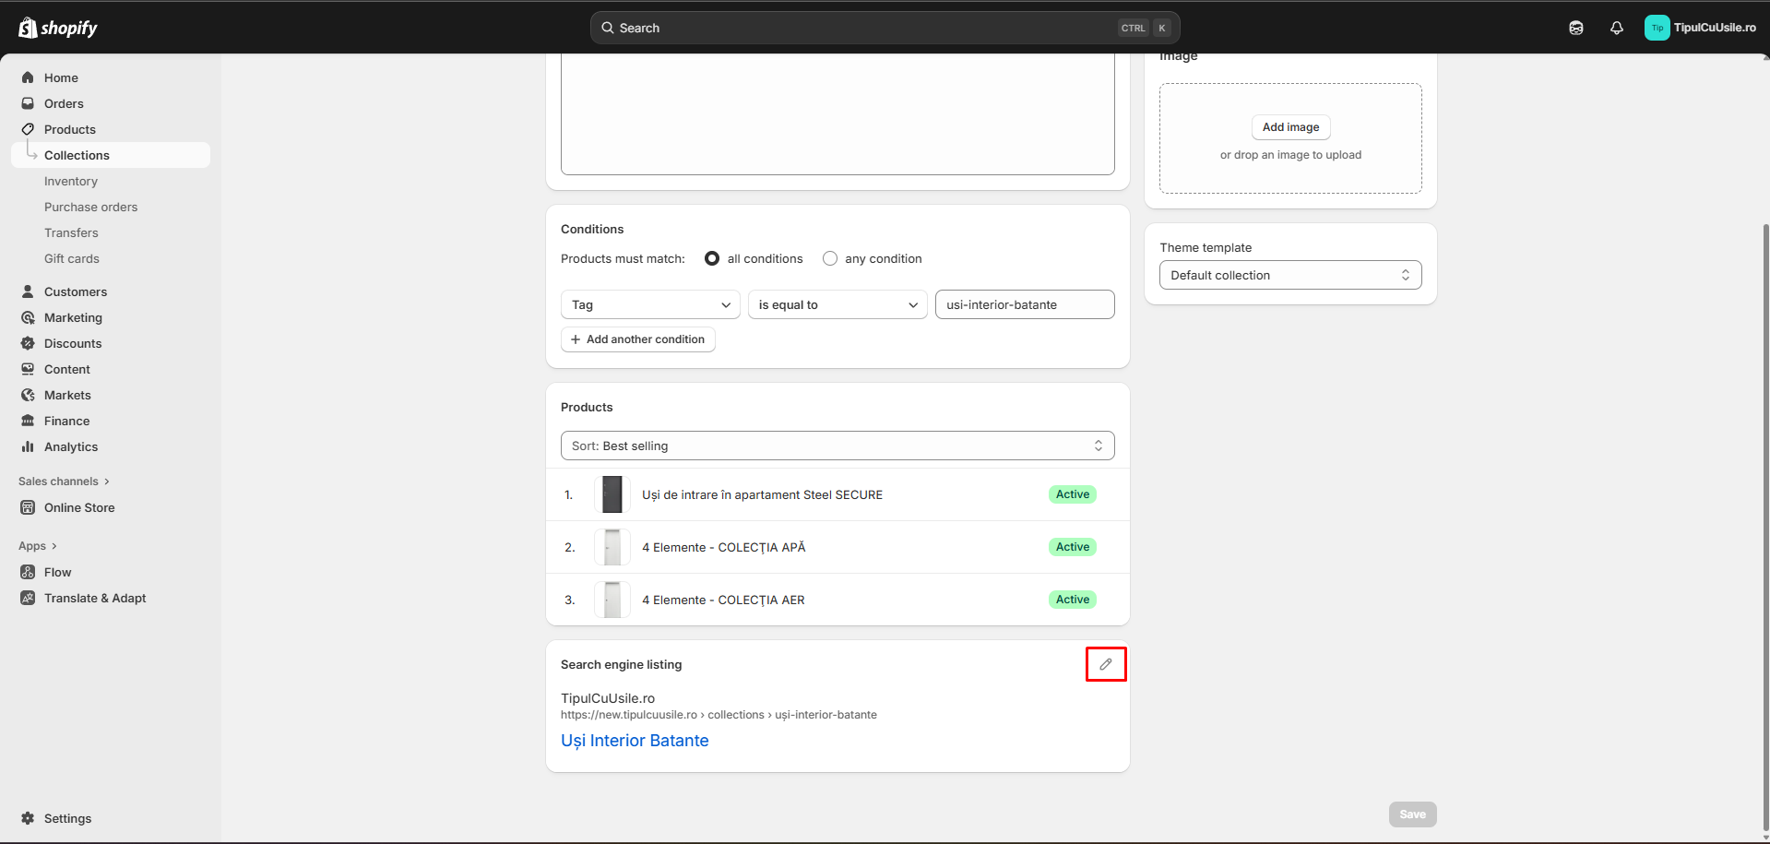Open the "is equal to" operator dropdown
This screenshot has height=844, width=1770.
pyautogui.click(x=837, y=304)
